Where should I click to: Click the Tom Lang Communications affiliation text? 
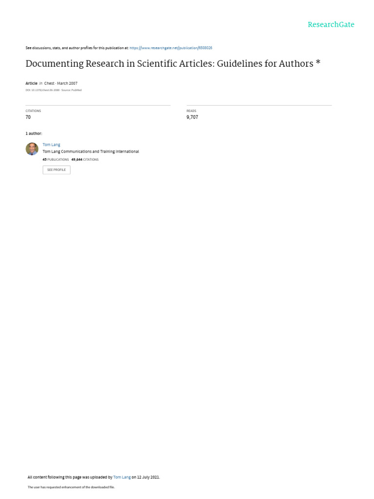pos(91,152)
